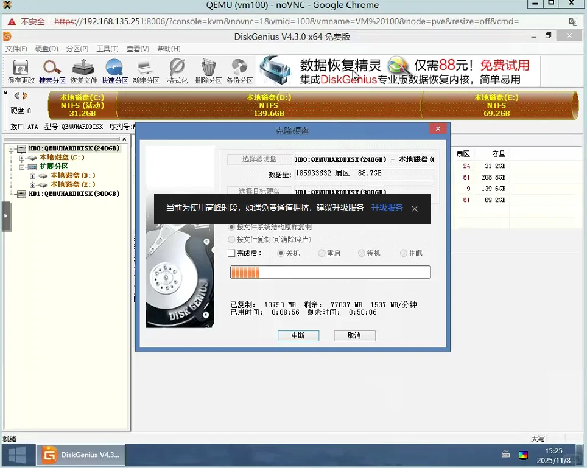The image size is (587, 468).
Task: Click the DiskGenius taskbar button
Action: (80, 454)
